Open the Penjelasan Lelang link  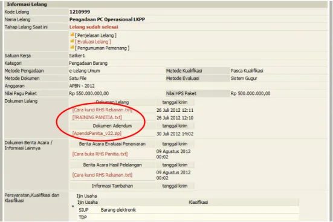[95, 36]
